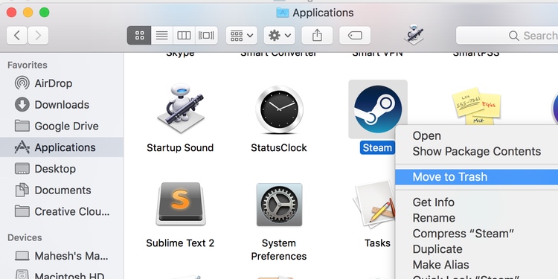
Task: Click the Share toolbar button
Action: coord(317,35)
